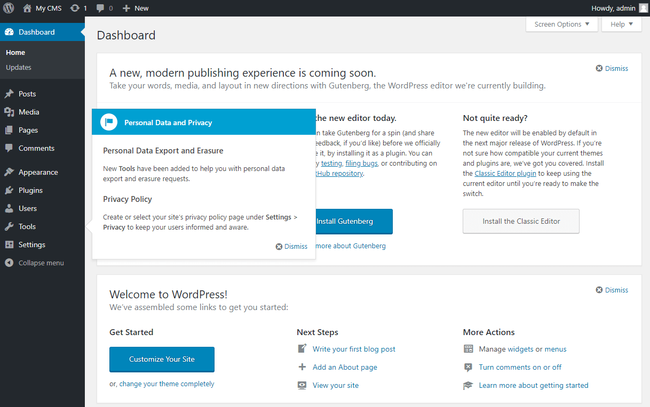The image size is (650, 407).
Task: Dismiss the Welcome to WordPress panel
Action: coord(612,290)
